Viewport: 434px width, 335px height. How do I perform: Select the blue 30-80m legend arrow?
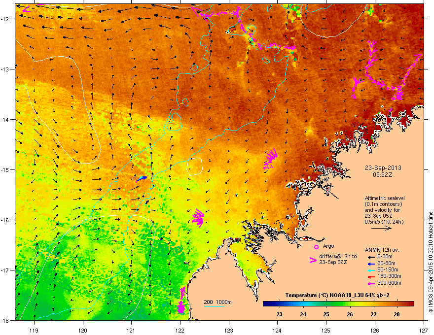click(371, 264)
